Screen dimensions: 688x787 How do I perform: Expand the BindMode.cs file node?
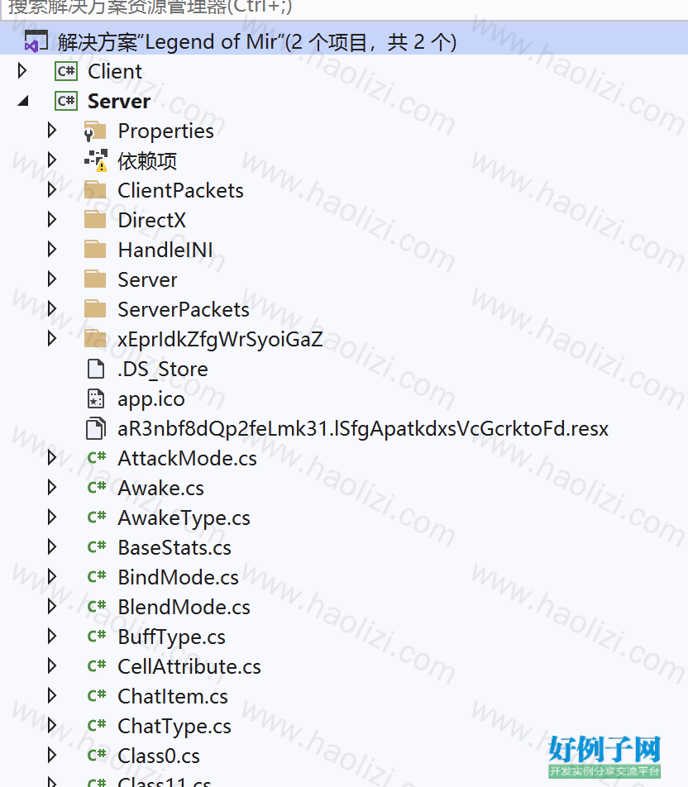tap(52, 577)
